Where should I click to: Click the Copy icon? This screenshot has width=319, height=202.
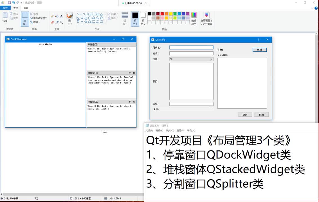11,18
